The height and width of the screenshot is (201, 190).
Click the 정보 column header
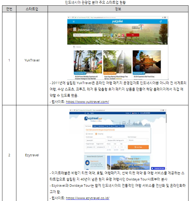[x=118, y=9]
